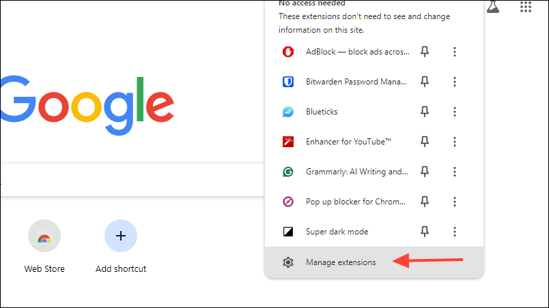
Task: Open the Web Store shortcut
Action: tap(44, 246)
